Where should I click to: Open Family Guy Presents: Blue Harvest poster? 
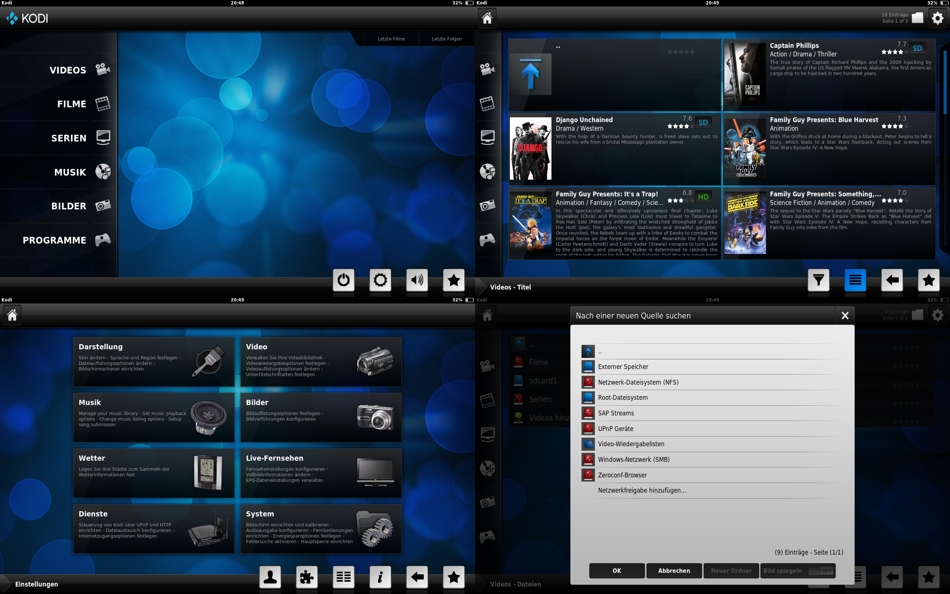745,148
